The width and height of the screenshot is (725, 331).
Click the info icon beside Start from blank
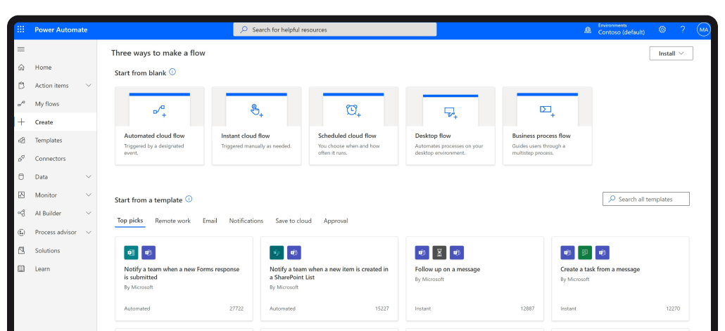(x=172, y=72)
